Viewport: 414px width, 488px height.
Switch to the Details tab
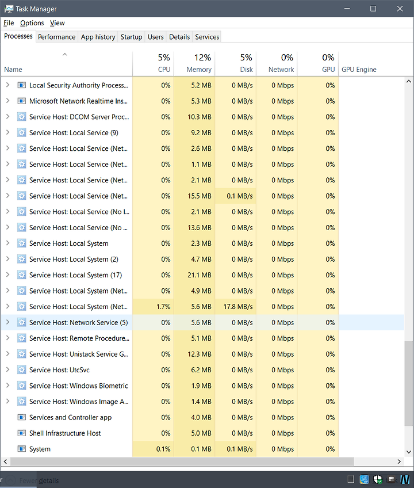[179, 37]
